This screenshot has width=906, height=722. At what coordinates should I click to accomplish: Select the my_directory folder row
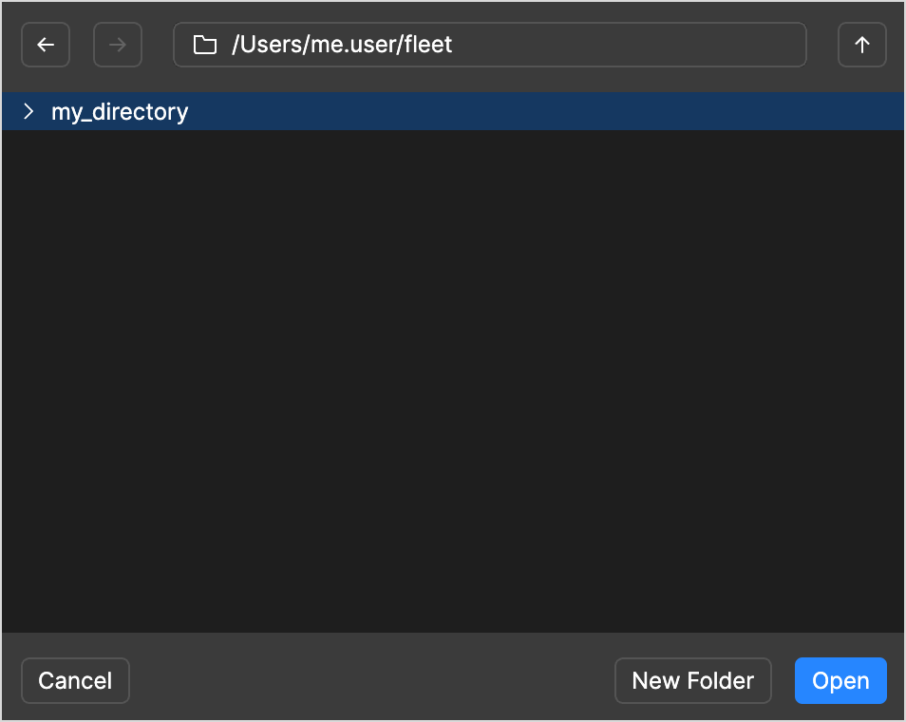(x=475, y=112)
